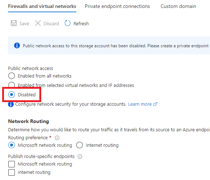210x180 pixels.
Task: Choose Microsoft network routing preference radio
Action: click(x=12, y=145)
